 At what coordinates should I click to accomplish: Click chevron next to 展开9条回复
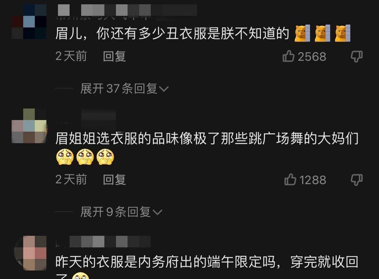pos(157,212)
